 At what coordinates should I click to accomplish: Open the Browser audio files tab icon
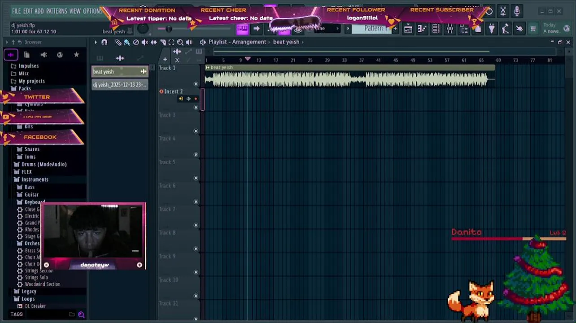(11, 55)
